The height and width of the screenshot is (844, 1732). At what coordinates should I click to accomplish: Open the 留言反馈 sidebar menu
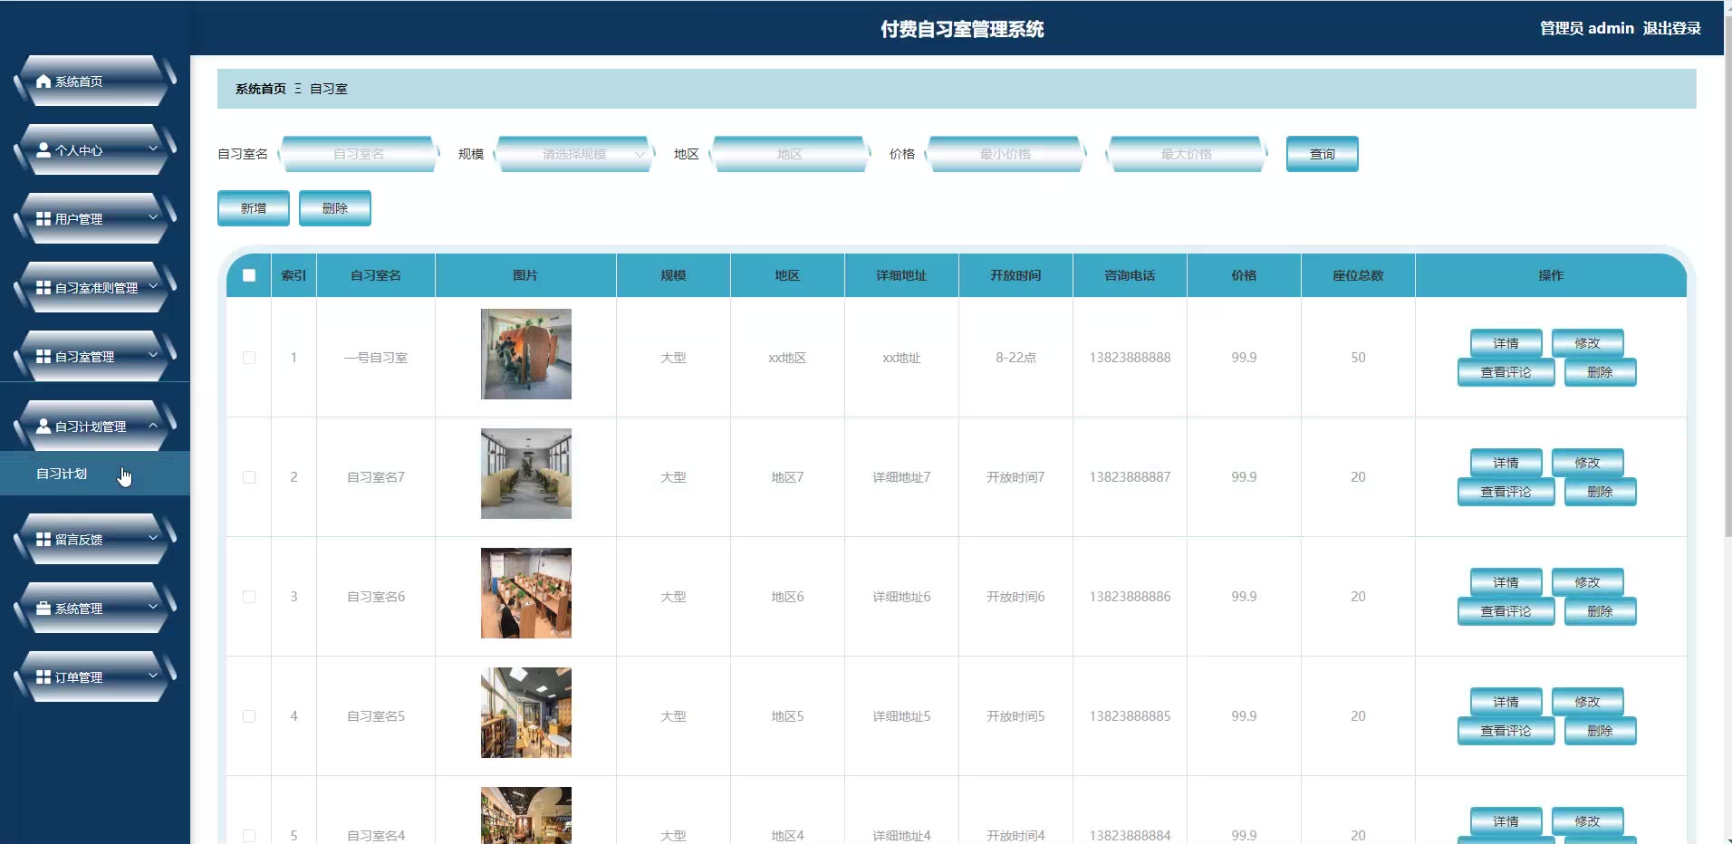coord(95,540)
